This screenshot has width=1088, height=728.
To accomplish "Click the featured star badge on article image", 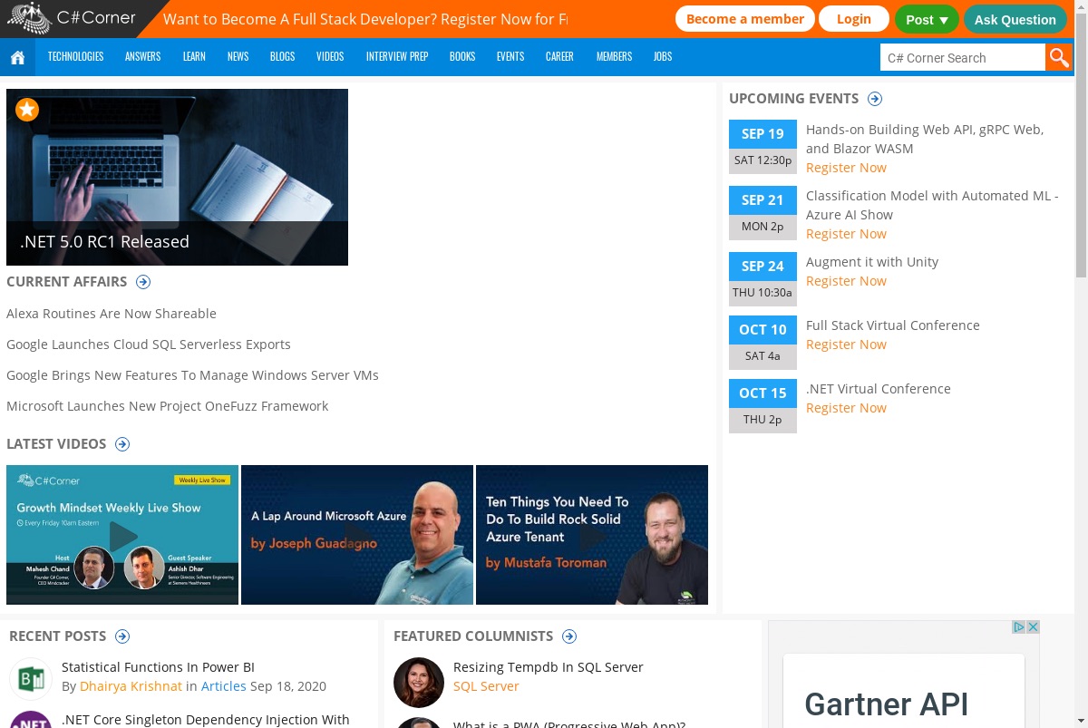I will point(27,110).
